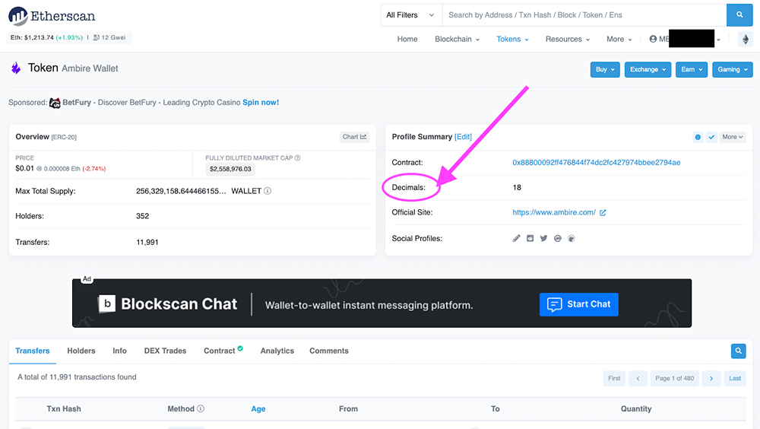
Task: Click the transfers table search icon button
Action: (x=738, y=351)
